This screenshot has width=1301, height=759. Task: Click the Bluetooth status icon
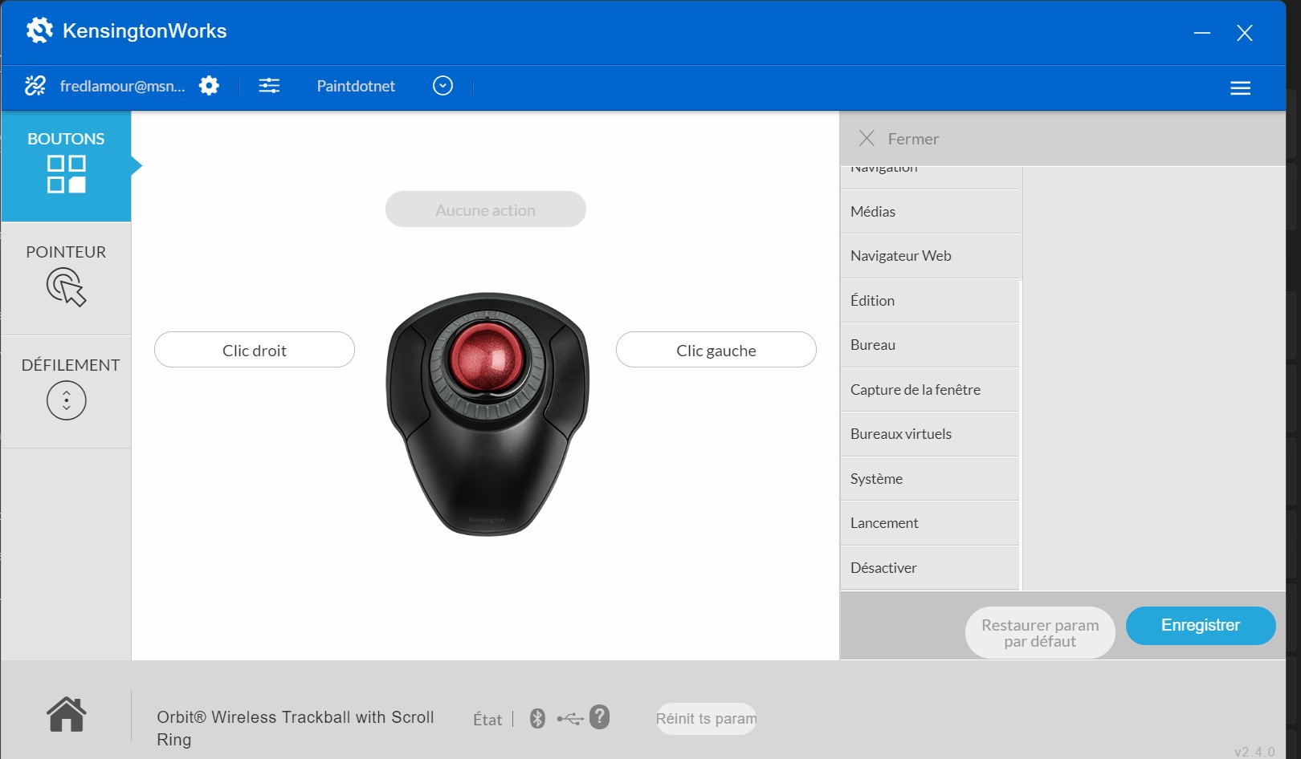[537, 718]
